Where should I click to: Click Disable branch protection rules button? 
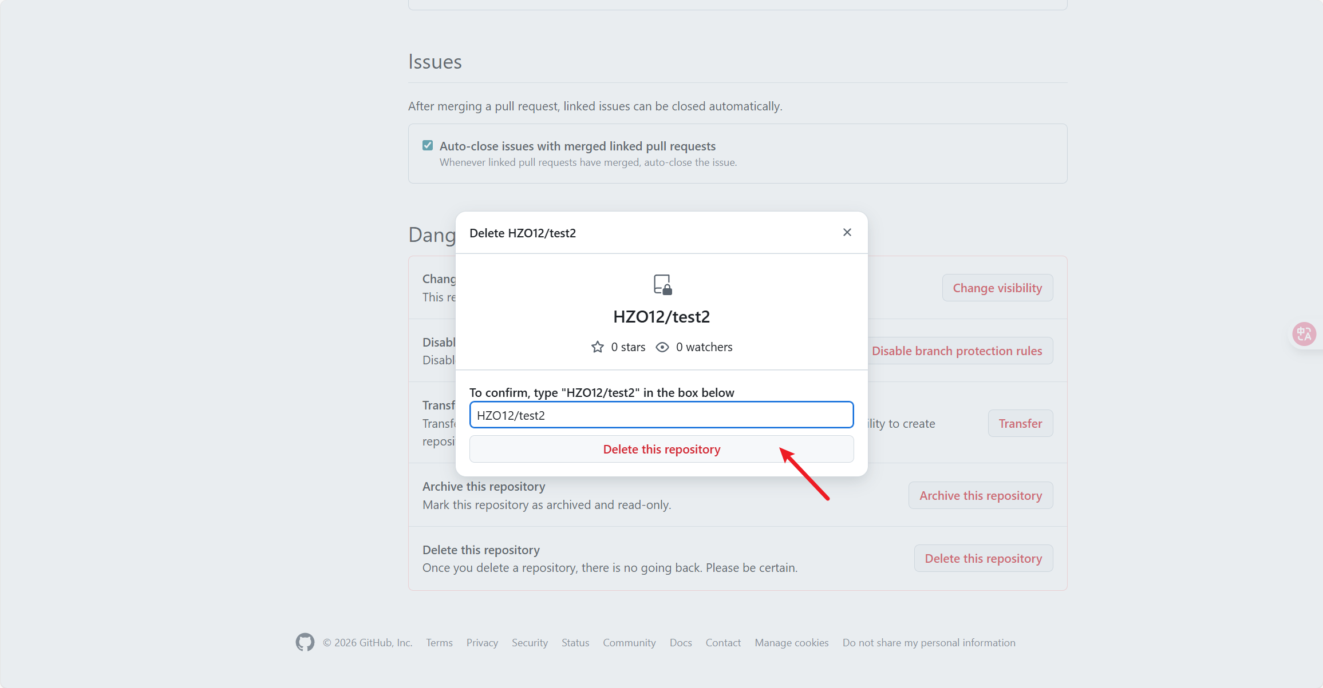coord(957,351)
